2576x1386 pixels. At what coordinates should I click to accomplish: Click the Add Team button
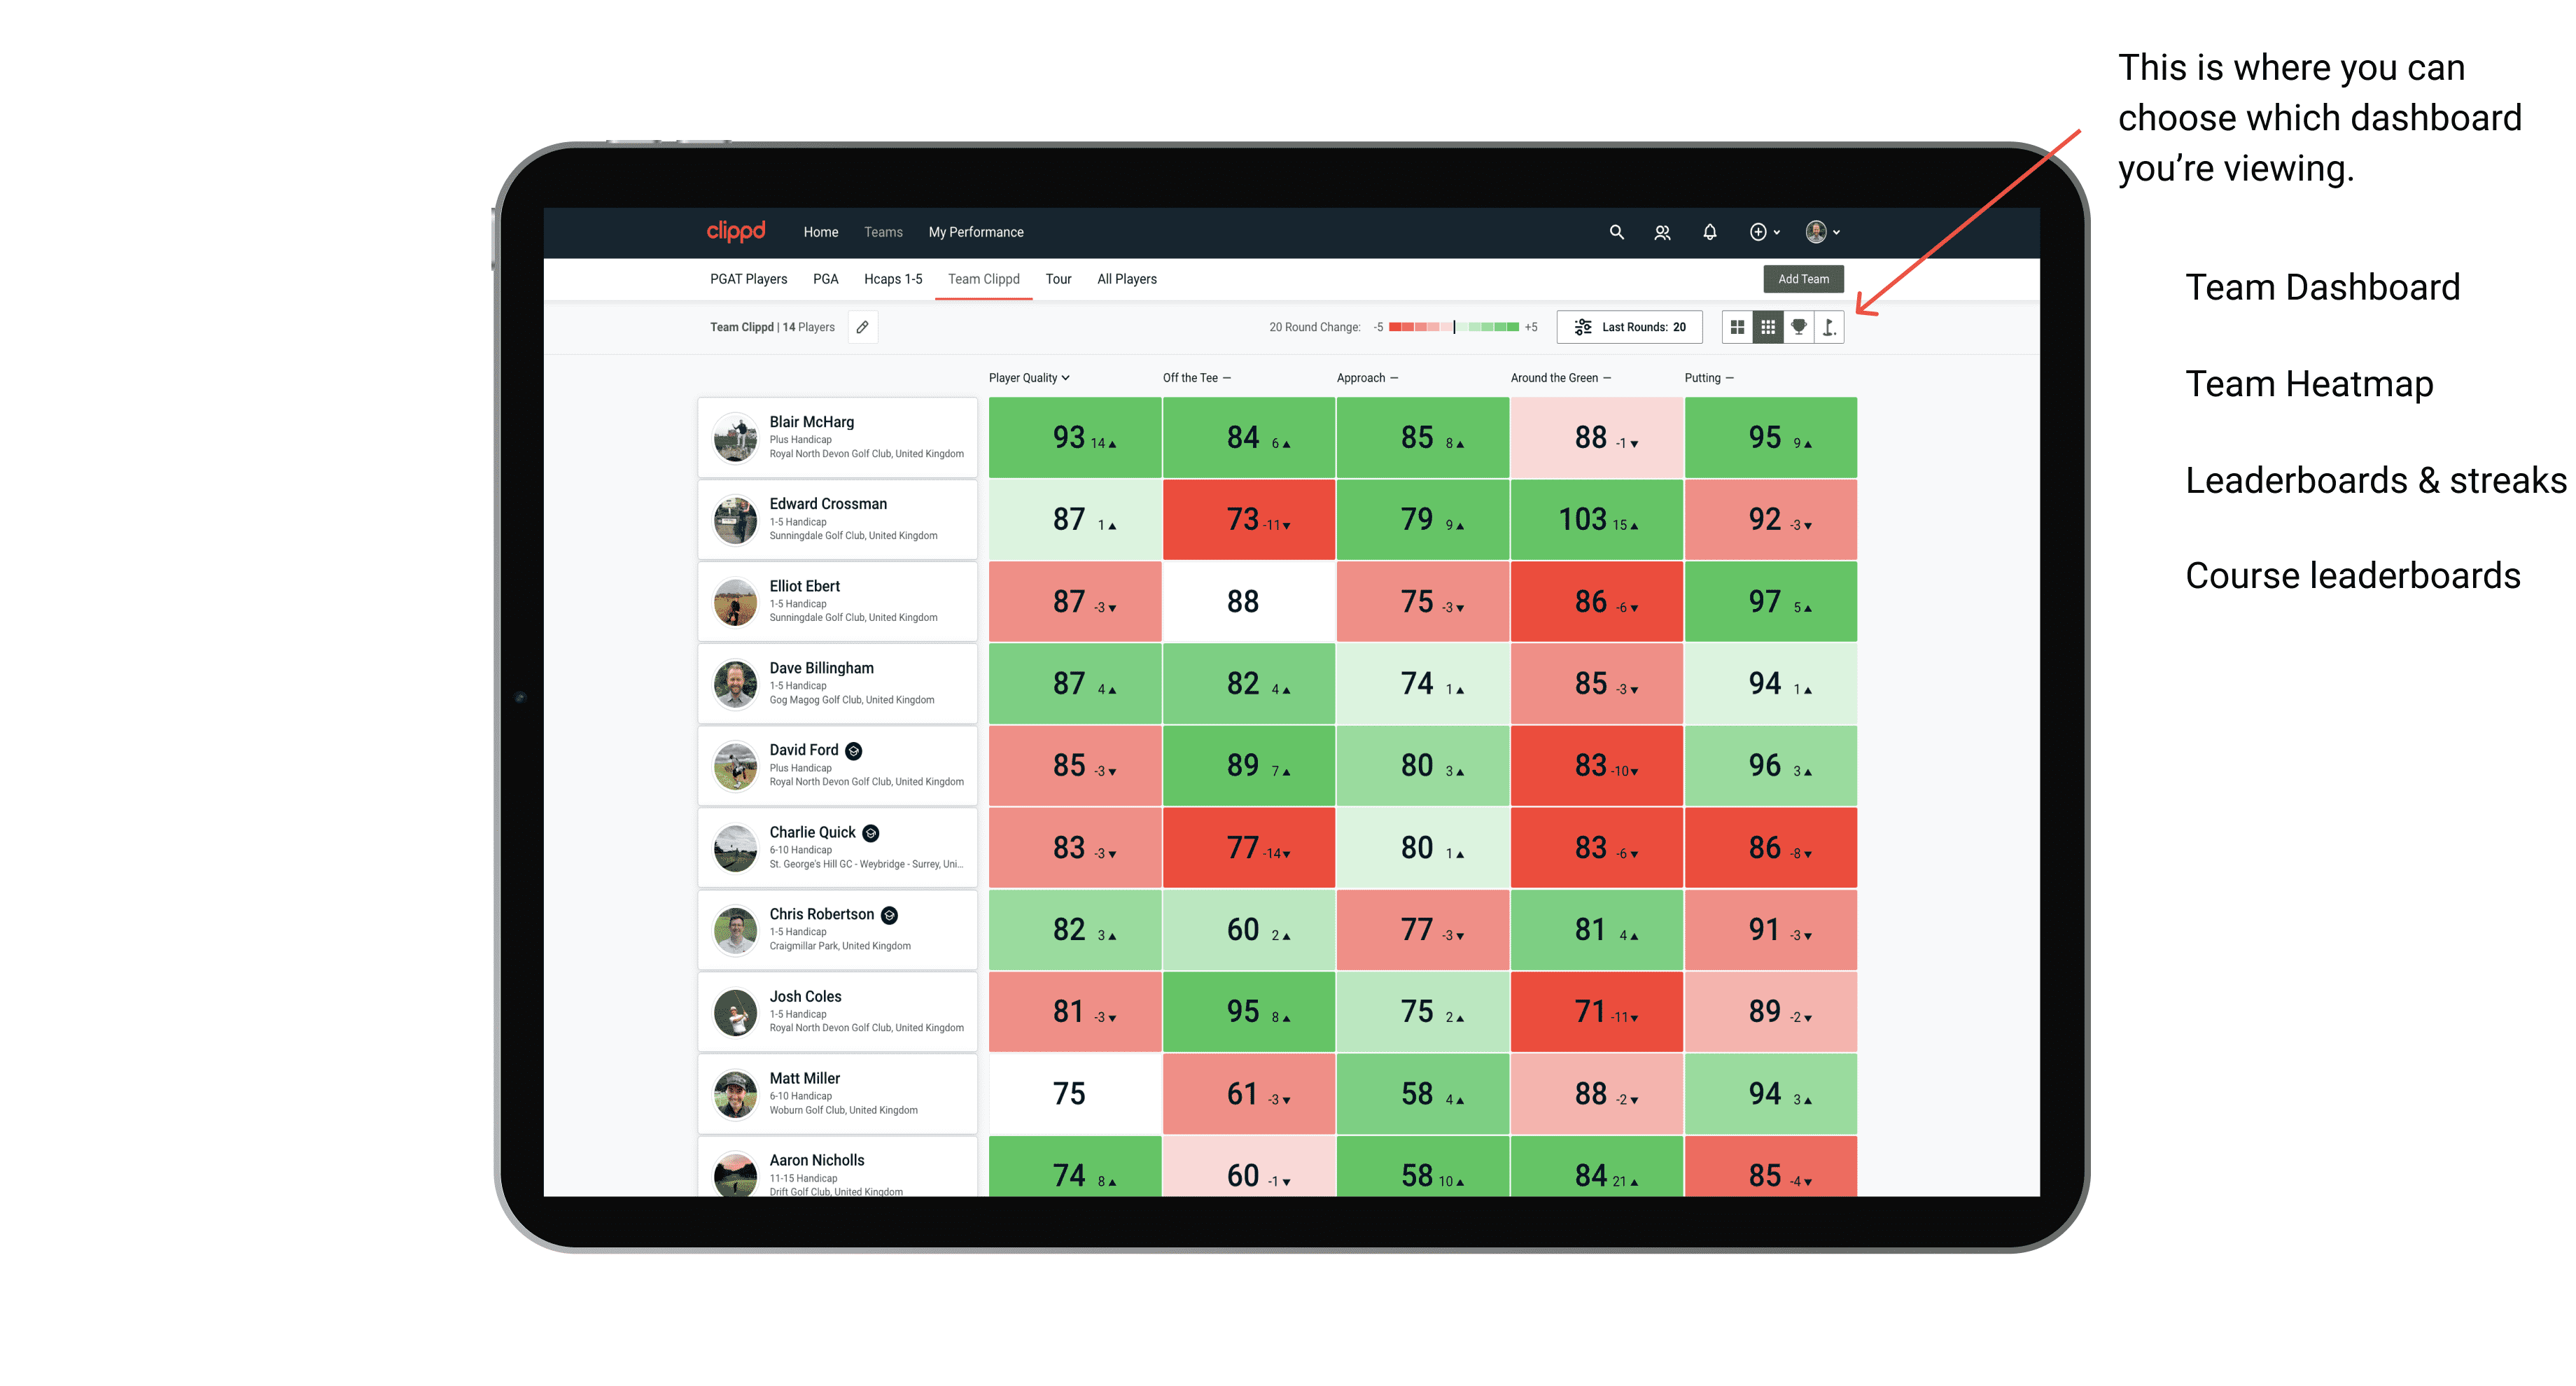coord(1803,278)
